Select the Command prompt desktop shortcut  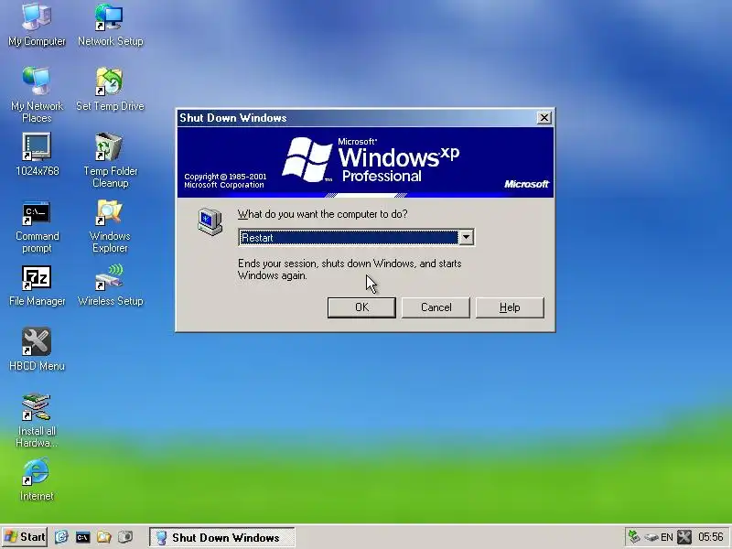click(x=37, y=226)
